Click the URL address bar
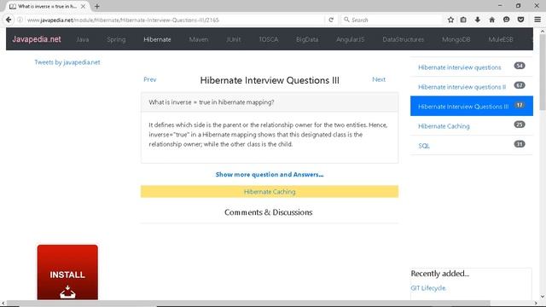This screenshot has width=546, height=307. 174,20
